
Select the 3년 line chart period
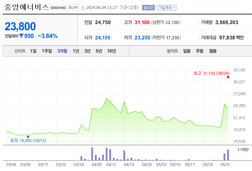[x=87, y=51]
